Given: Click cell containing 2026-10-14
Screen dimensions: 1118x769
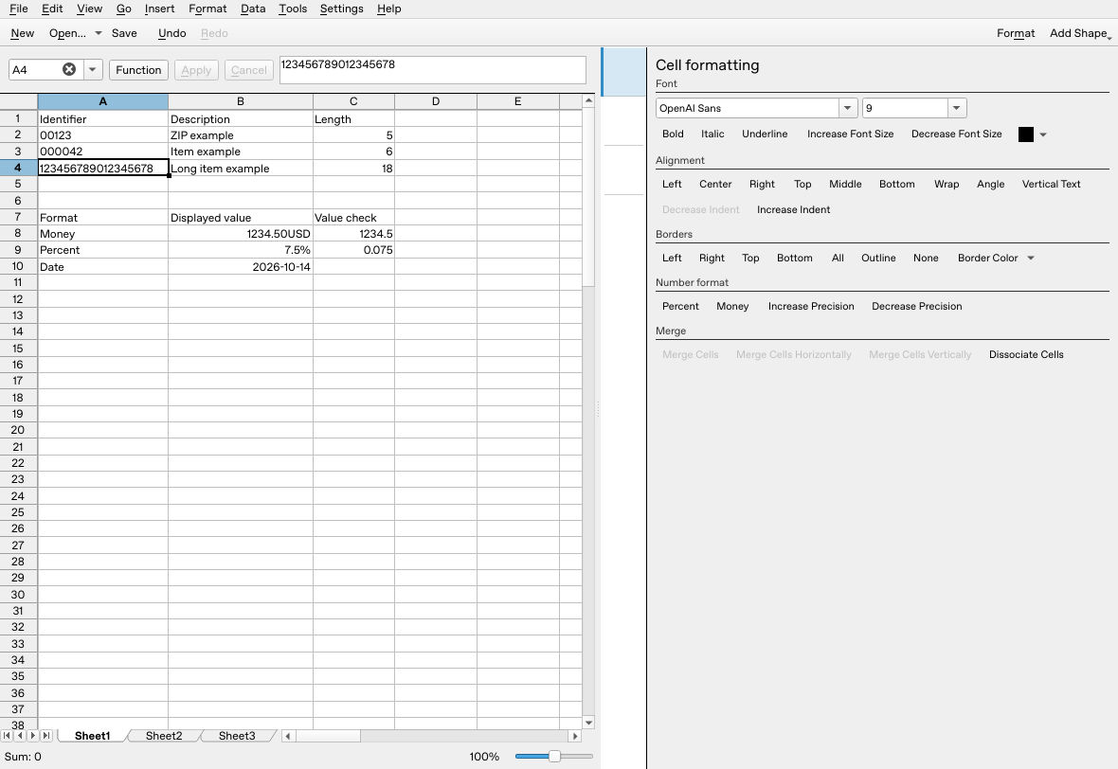Looking at the screenshot, I should point(241,266).
